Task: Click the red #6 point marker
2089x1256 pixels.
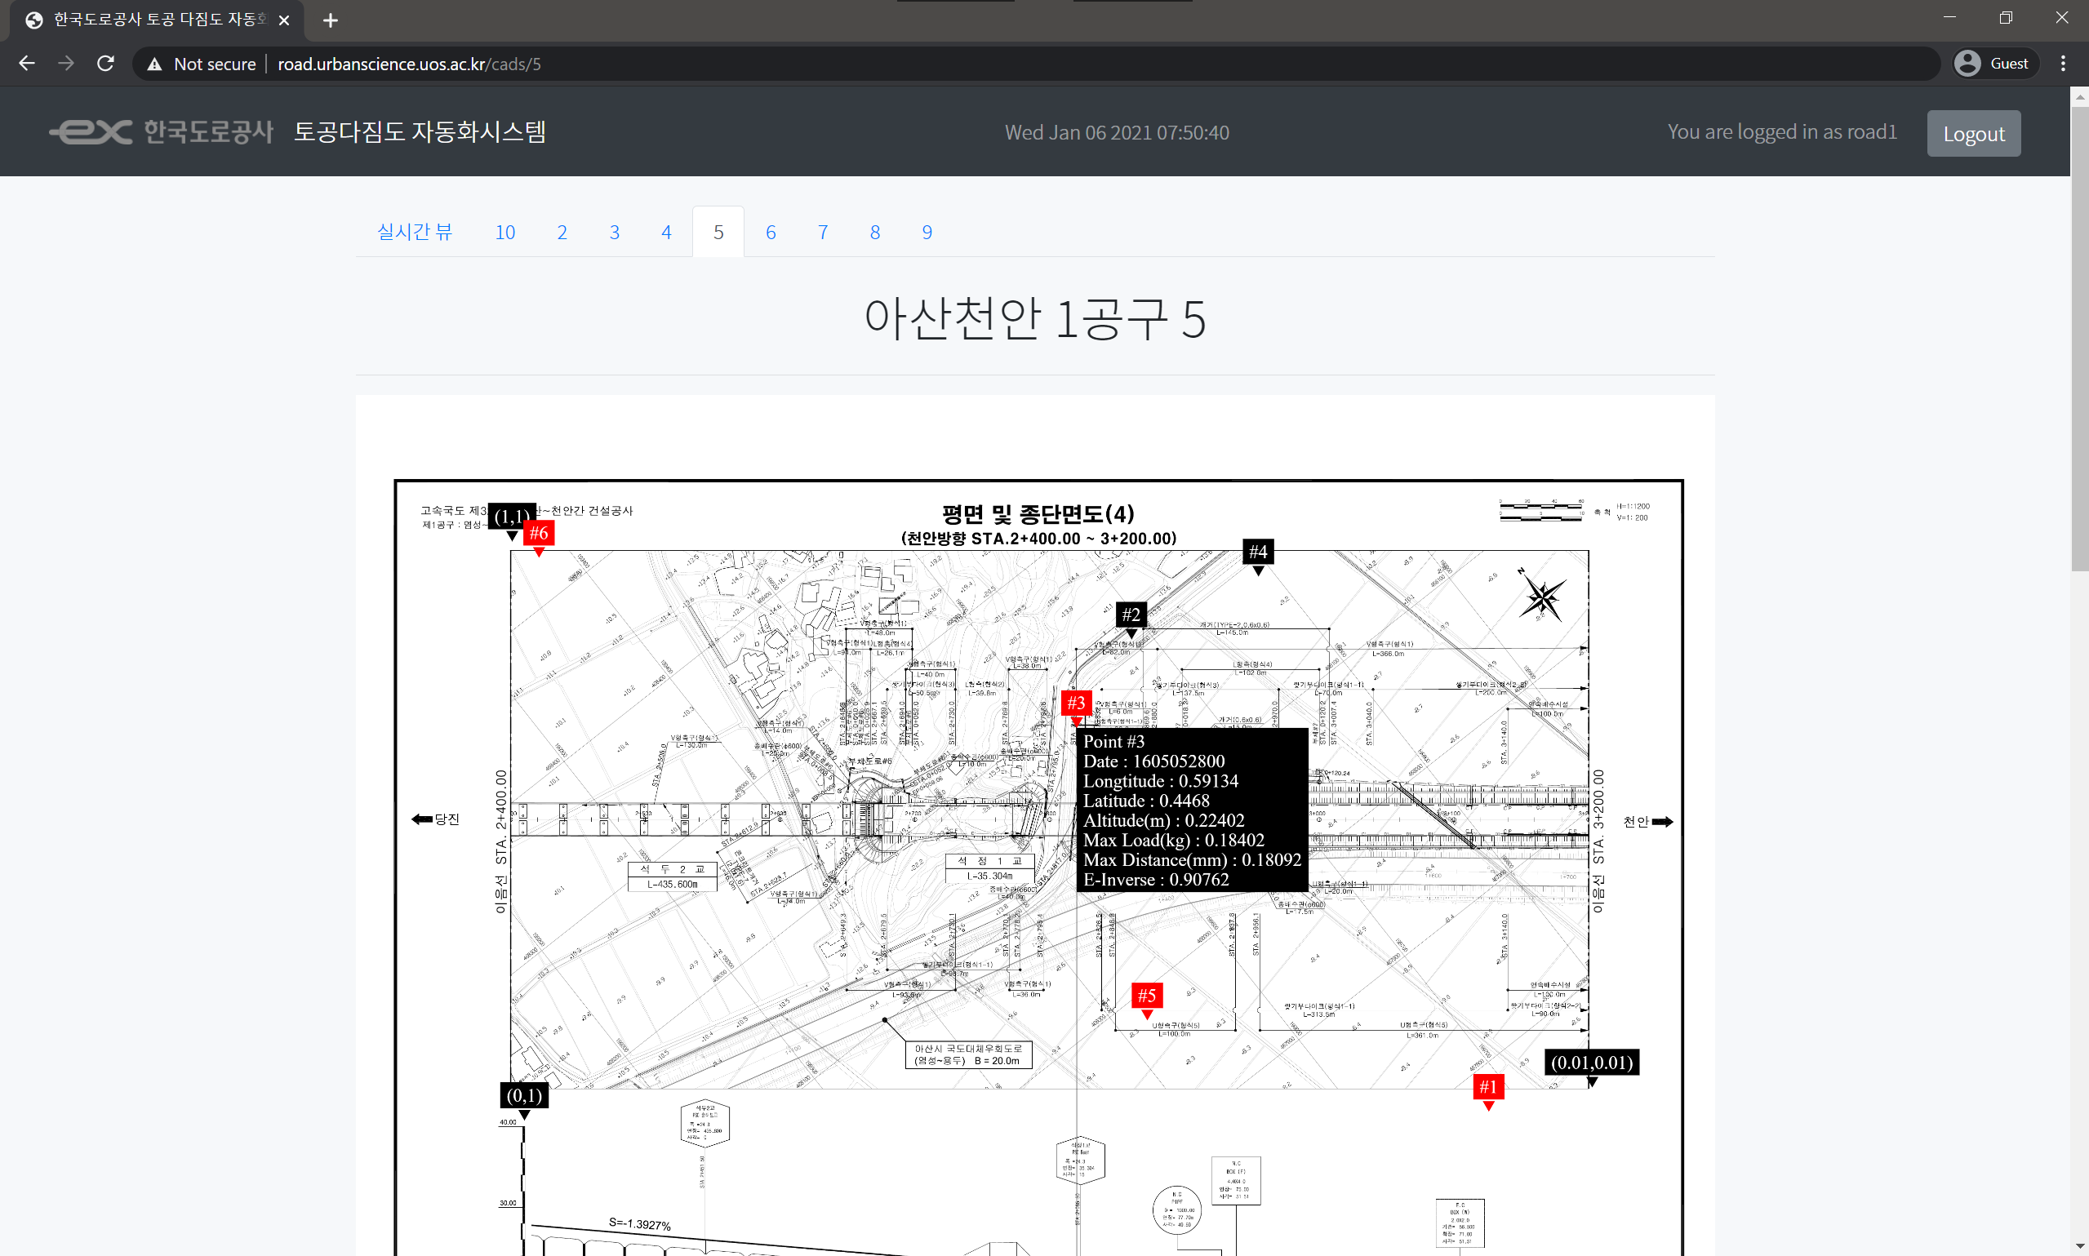Action: 538,533
